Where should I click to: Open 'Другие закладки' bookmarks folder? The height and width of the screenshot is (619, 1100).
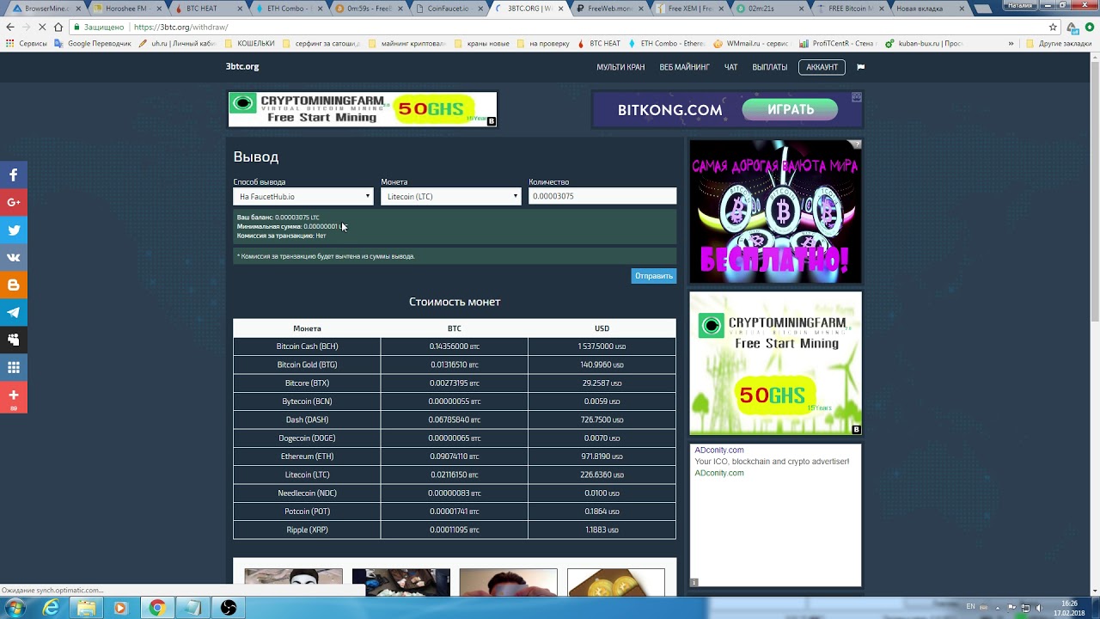[x=1058, y=43]
